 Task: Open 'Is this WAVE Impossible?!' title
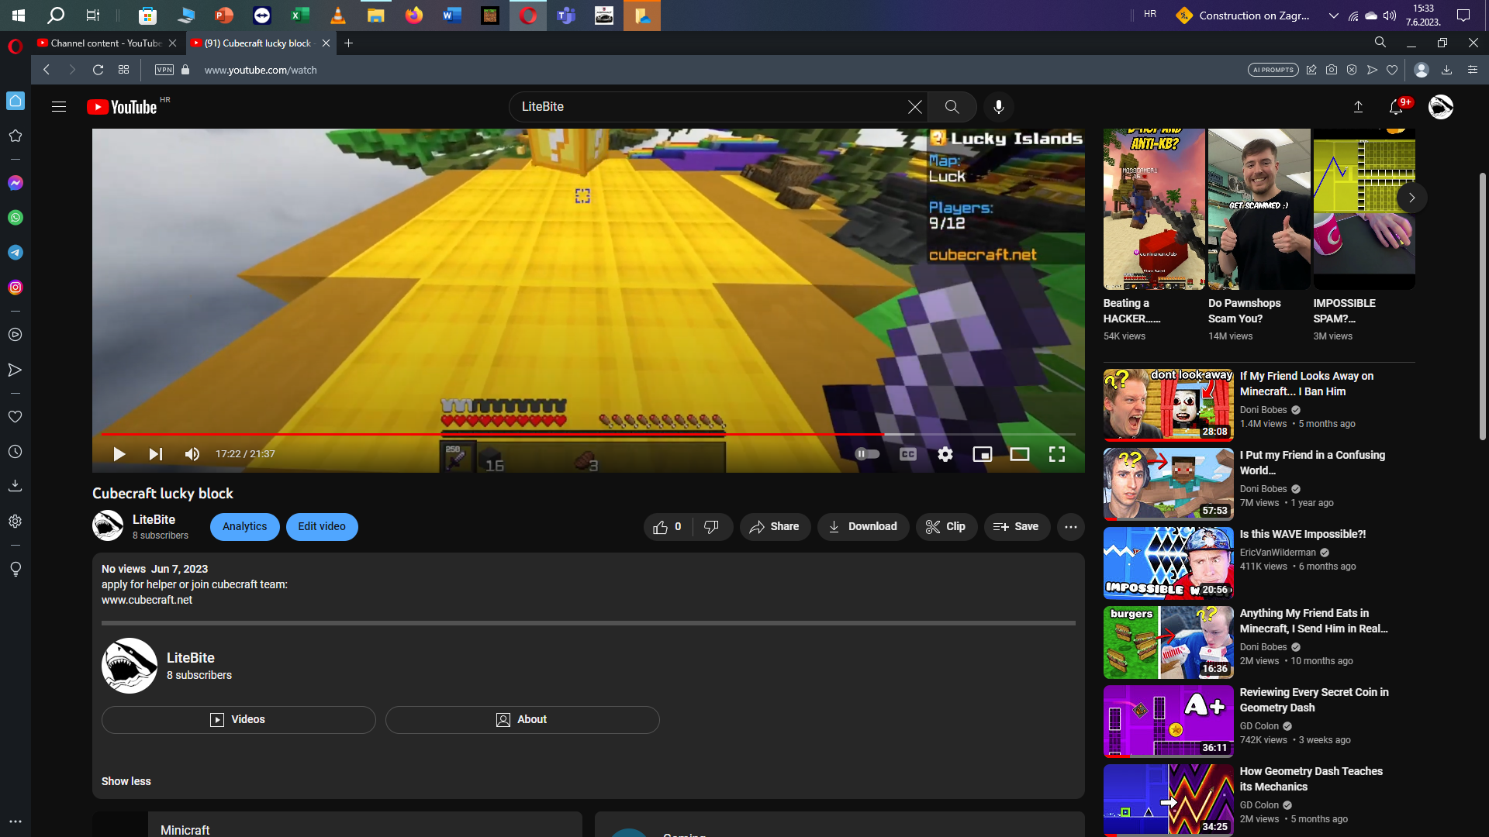(1303, 535)
